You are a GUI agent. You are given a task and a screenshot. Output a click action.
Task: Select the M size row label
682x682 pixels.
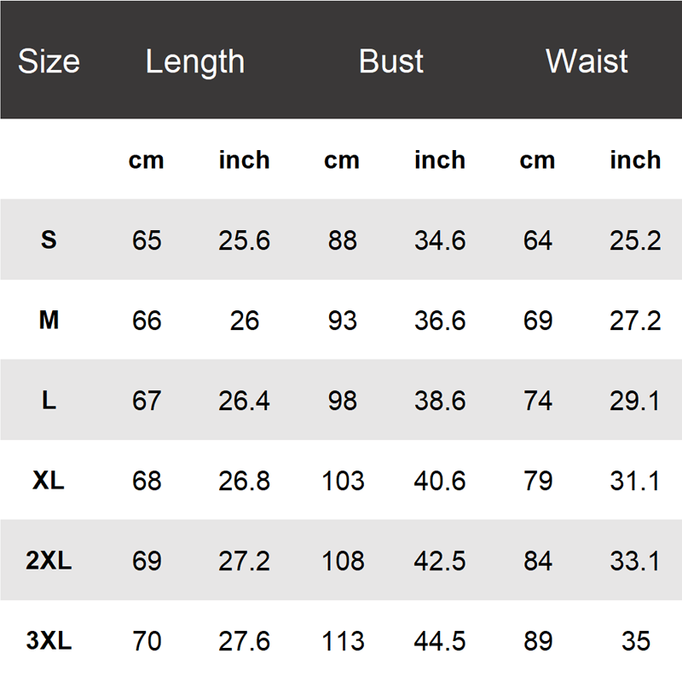point(49,321)
